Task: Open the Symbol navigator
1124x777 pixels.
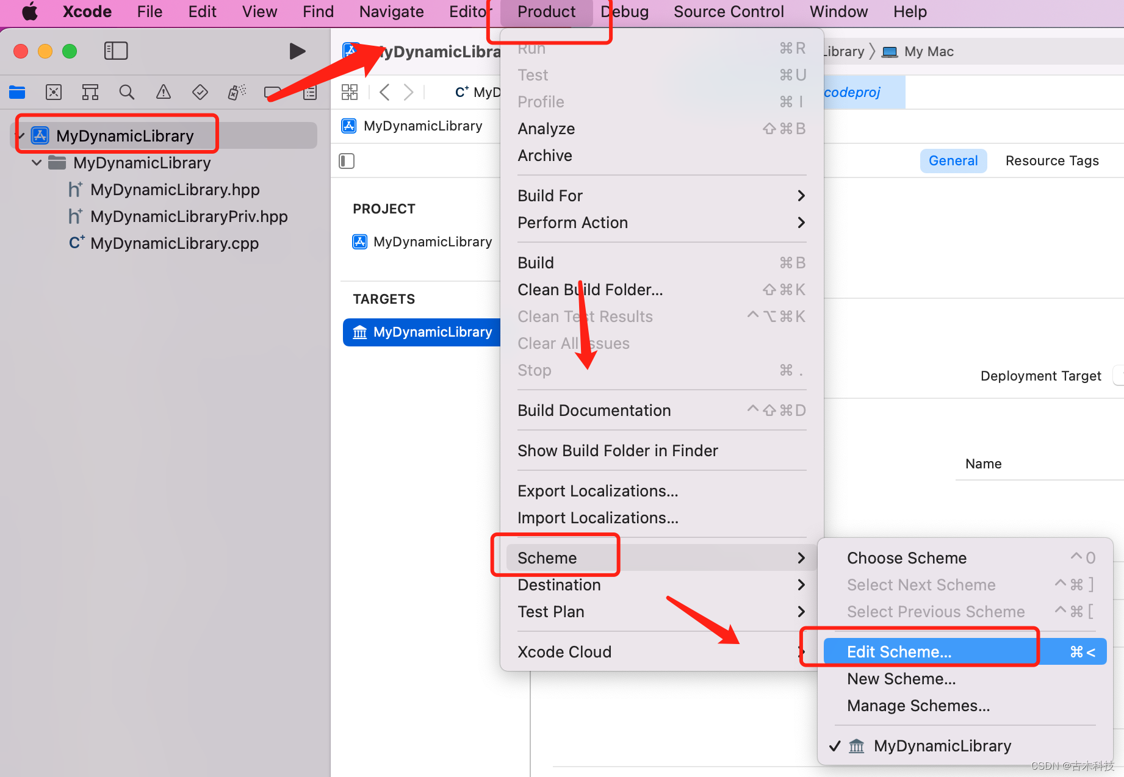Action: click(90, 92)
